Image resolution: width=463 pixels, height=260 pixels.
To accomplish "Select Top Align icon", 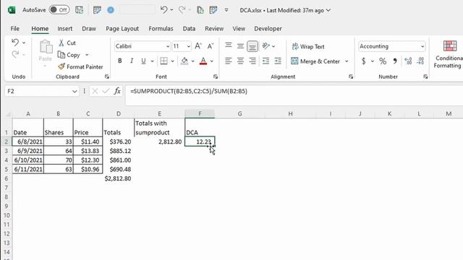I will (x=229, y=45).
